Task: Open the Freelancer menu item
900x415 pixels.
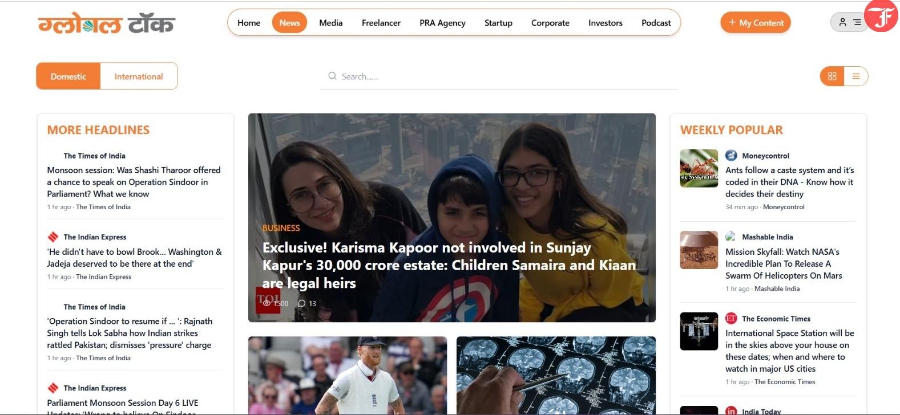Action: click(x=381, y=23)
